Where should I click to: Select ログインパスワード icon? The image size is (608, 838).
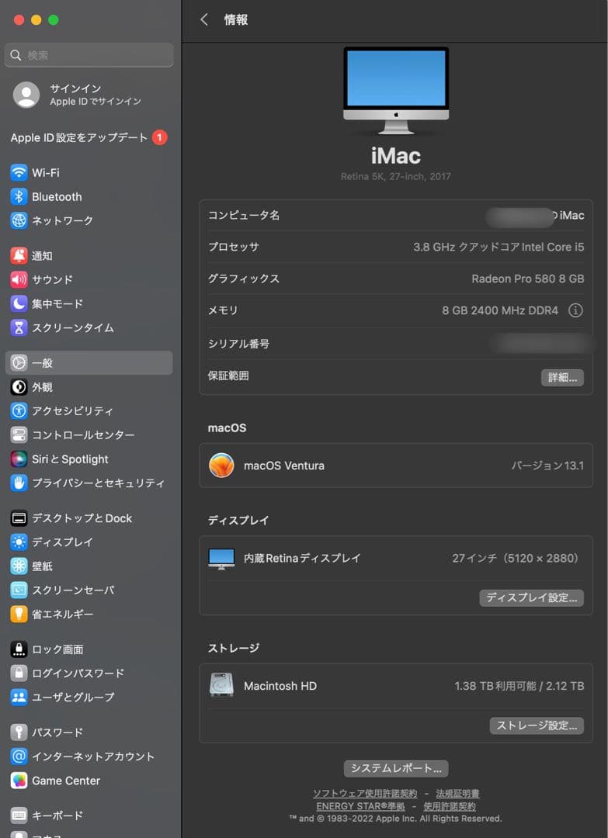pyautogui.click(x=19, y=674)
